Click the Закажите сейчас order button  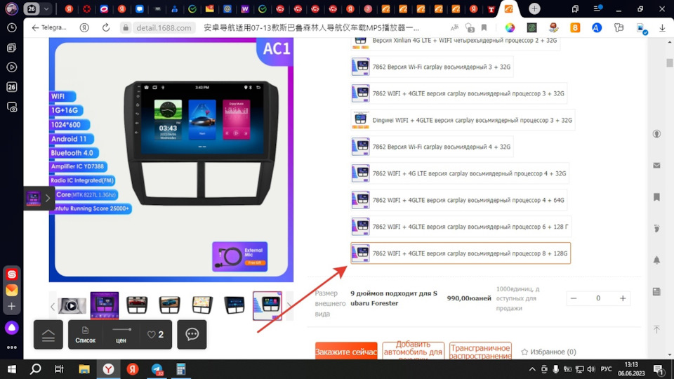(346, 351)
